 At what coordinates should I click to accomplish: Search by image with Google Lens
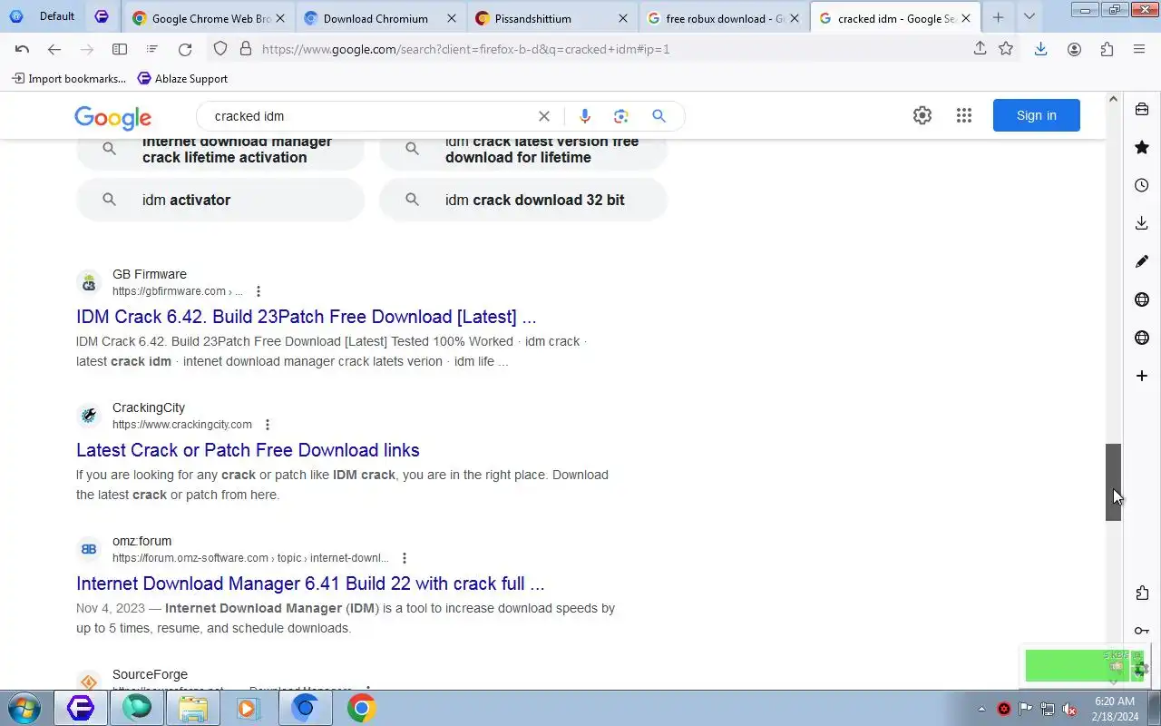(x=621, y=116)
